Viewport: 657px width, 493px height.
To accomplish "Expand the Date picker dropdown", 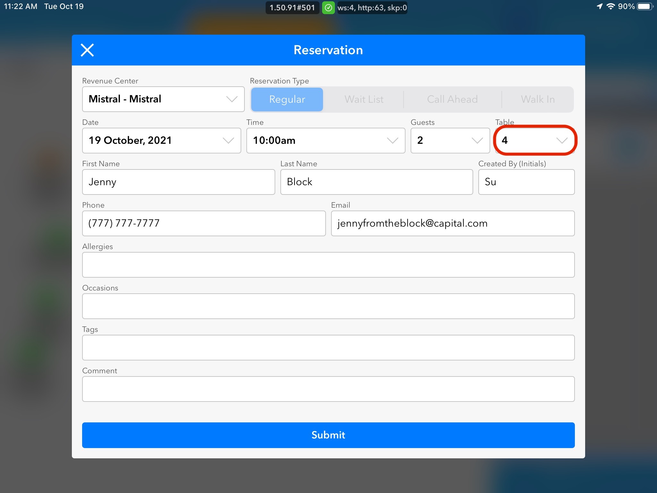I will (161, 141).
